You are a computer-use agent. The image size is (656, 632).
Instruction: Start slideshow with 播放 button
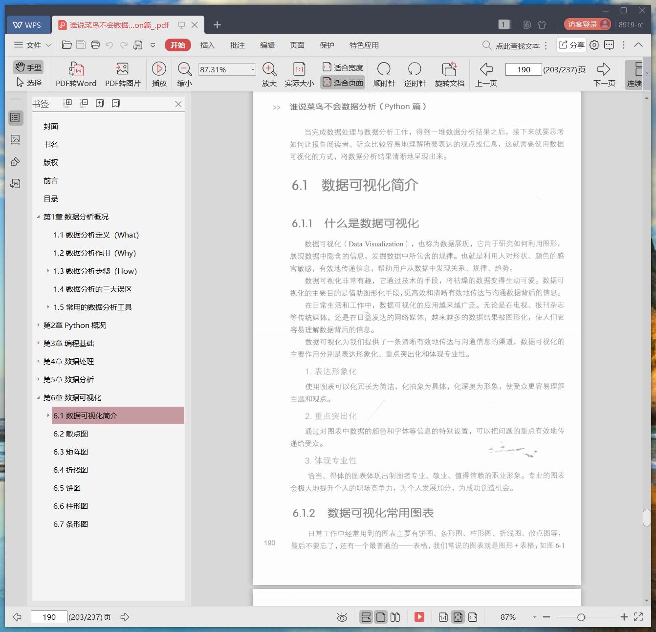(159, 74)
